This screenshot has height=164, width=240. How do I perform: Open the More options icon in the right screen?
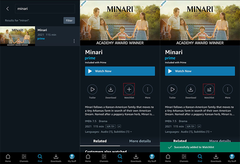coord(228,89)
